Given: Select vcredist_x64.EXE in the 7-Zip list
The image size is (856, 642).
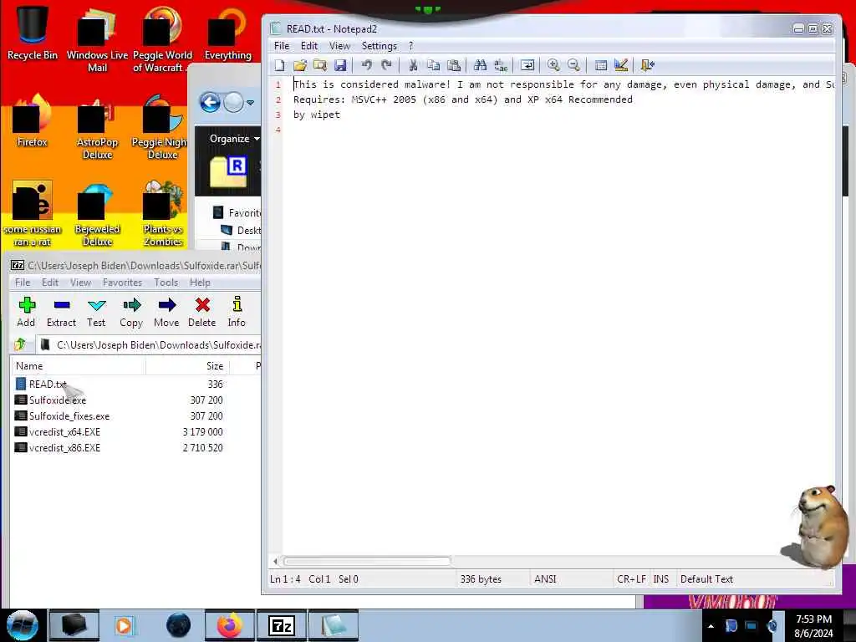Looking at the screenshot, I should pos(64,432).
